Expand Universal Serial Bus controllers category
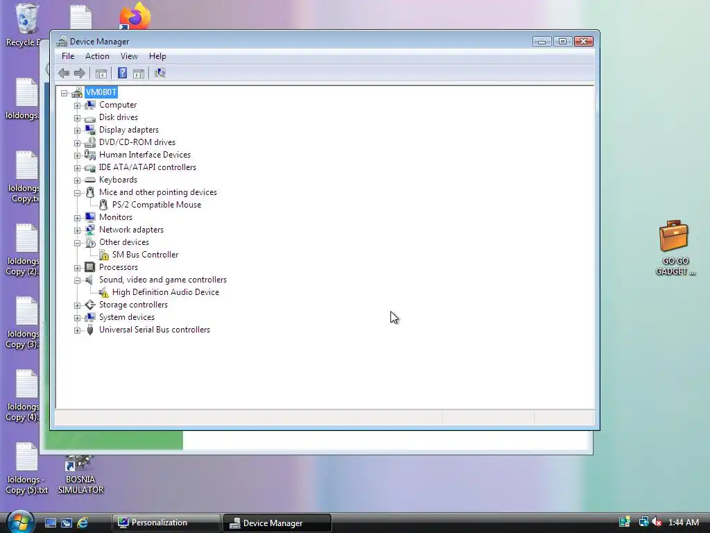Viewport: 710px width, 533px height. [77, 330]
